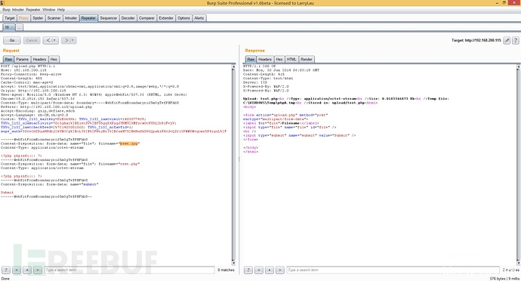The image size is (521, 281).
Task: Jump to next match in response search
Action: tap(280, 270)
